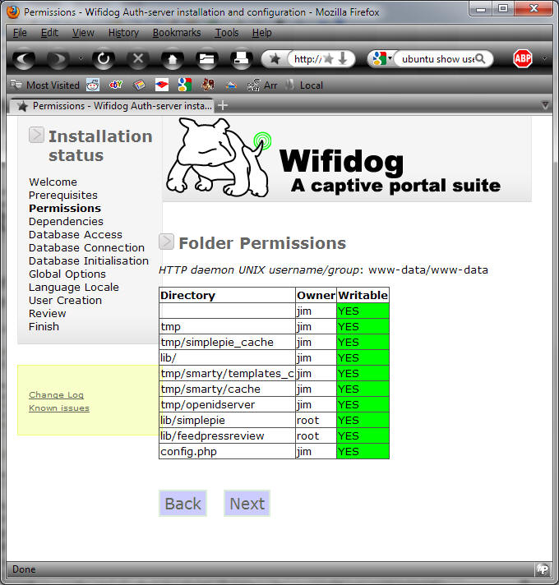
Task: Open the URL history down arrow
Action: click(x=343, y=59)
